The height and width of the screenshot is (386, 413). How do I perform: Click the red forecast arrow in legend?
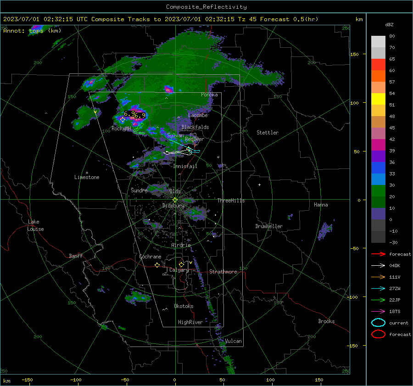coord(378,254)
